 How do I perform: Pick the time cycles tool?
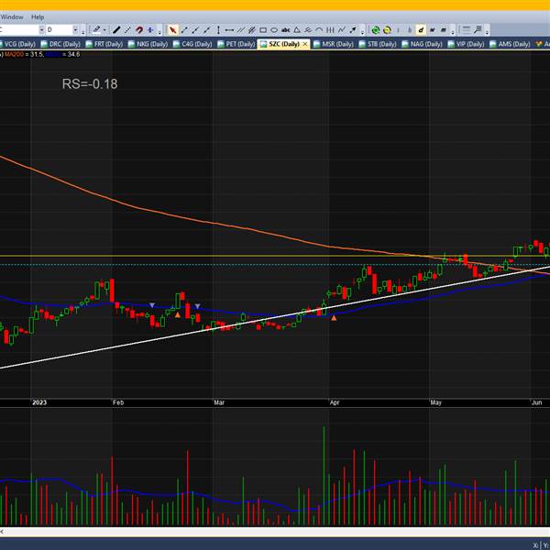tap(330, 30)
